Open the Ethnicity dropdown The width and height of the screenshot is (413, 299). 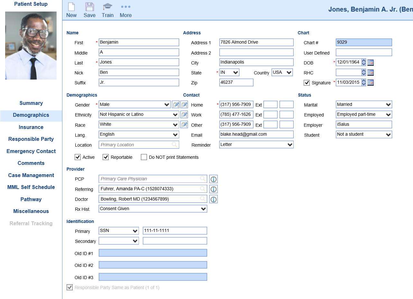(139, 115)
